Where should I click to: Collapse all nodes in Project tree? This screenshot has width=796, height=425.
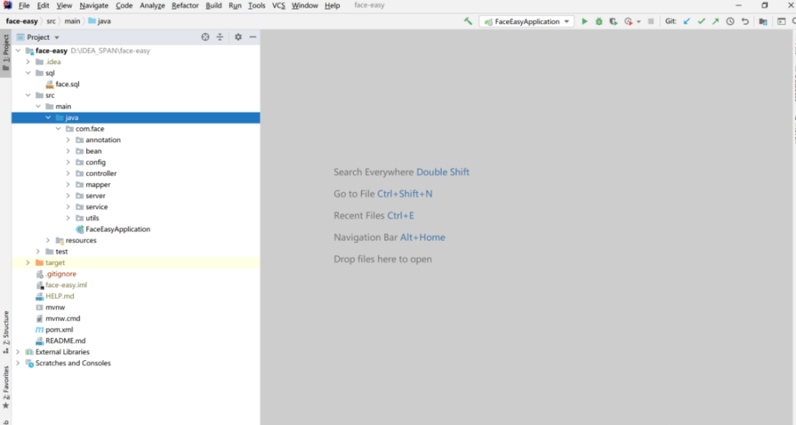[220, 37]
